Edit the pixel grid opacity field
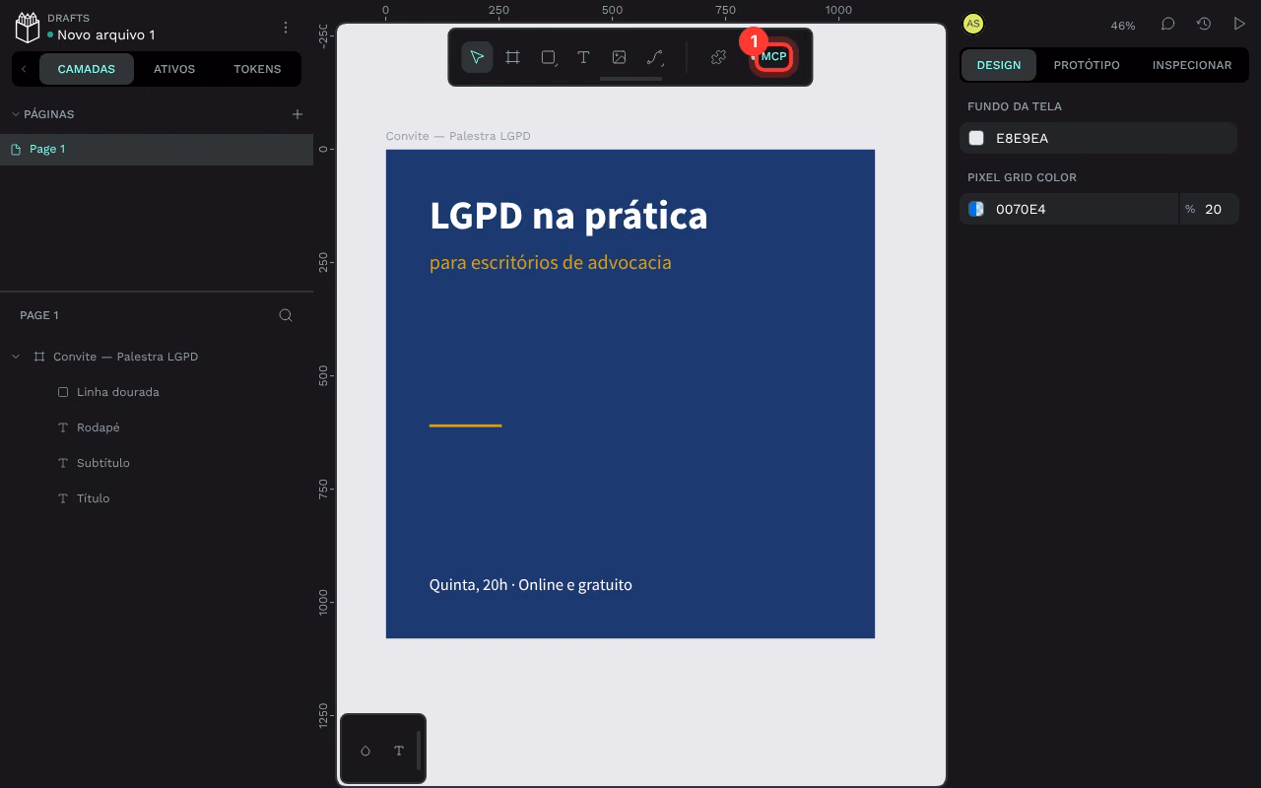Image resolution: width=1261 pixels, height=788 pixels. (1209, 209)
